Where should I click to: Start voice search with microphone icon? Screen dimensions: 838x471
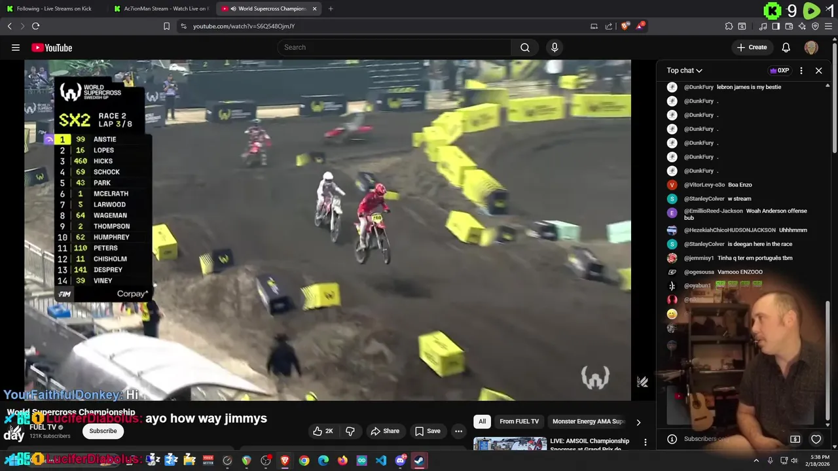coord(555,47)
